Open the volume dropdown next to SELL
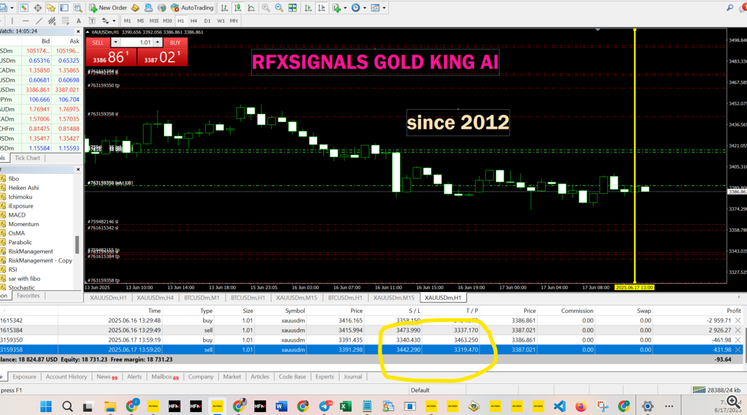This screenshot has height=415, width=747. point(116,42)
